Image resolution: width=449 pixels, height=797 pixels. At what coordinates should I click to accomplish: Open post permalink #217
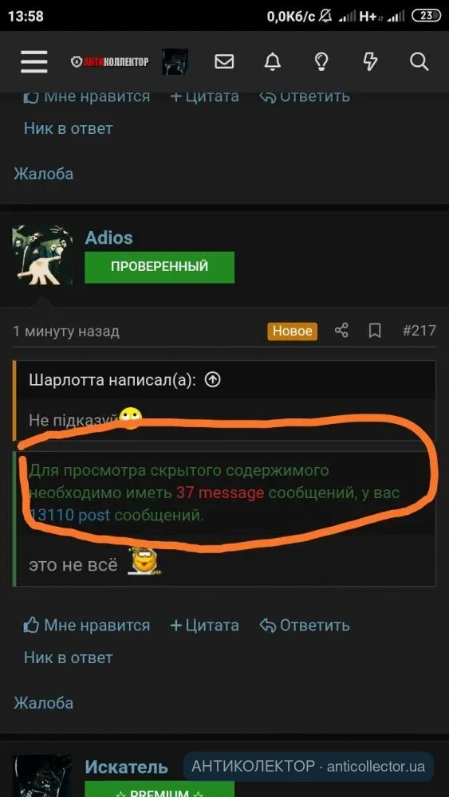coord(419,331)
